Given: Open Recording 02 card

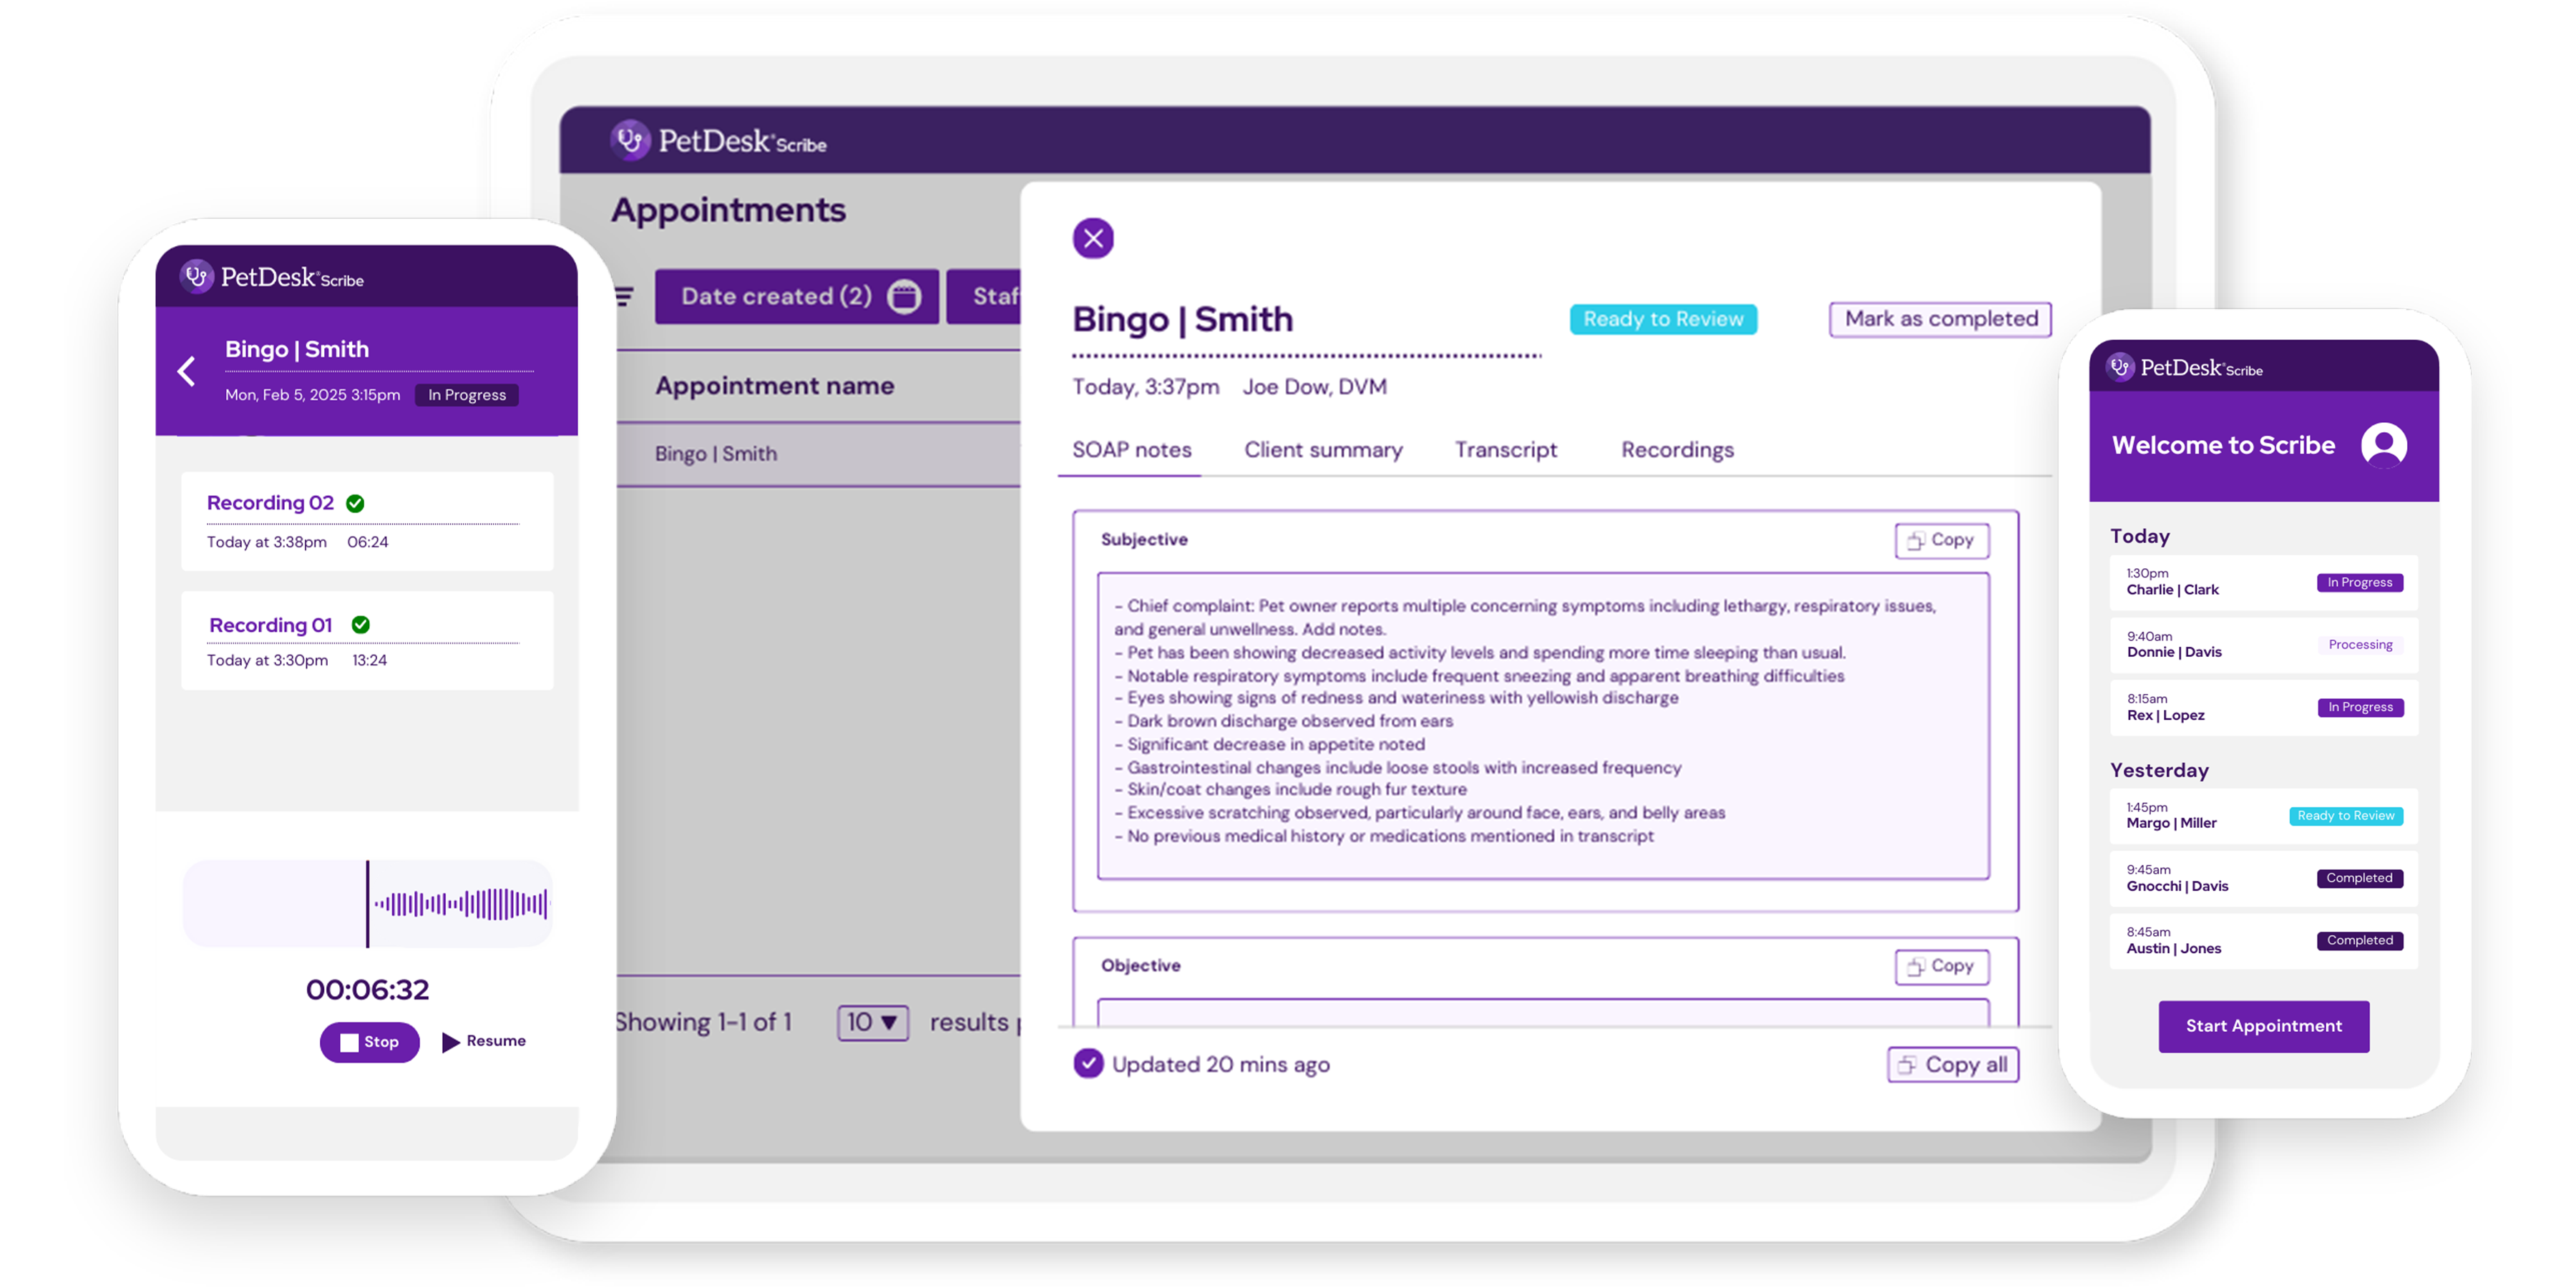Looking at the screenshot, I should point(367,521).
